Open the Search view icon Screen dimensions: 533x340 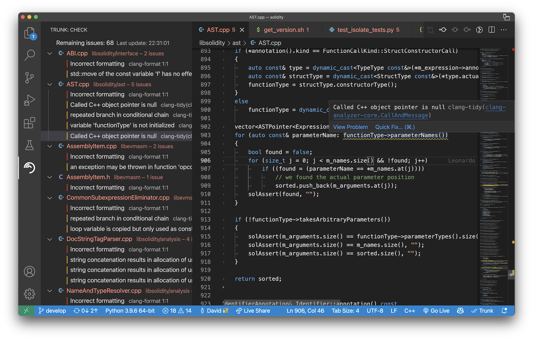click(x=29, y=55)
